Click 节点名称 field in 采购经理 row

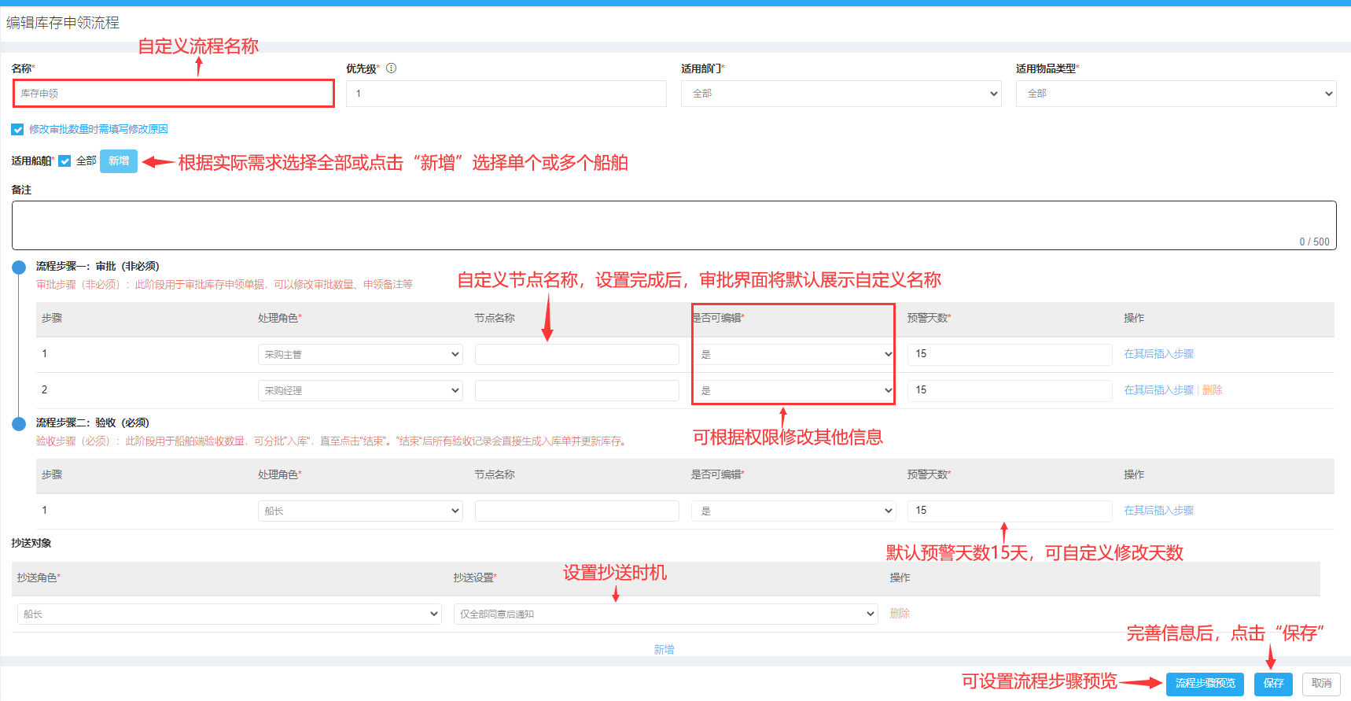pyautogui.click(x=577, y=391)
